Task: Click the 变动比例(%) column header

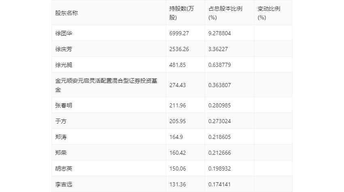Action: tap(269, 13)
